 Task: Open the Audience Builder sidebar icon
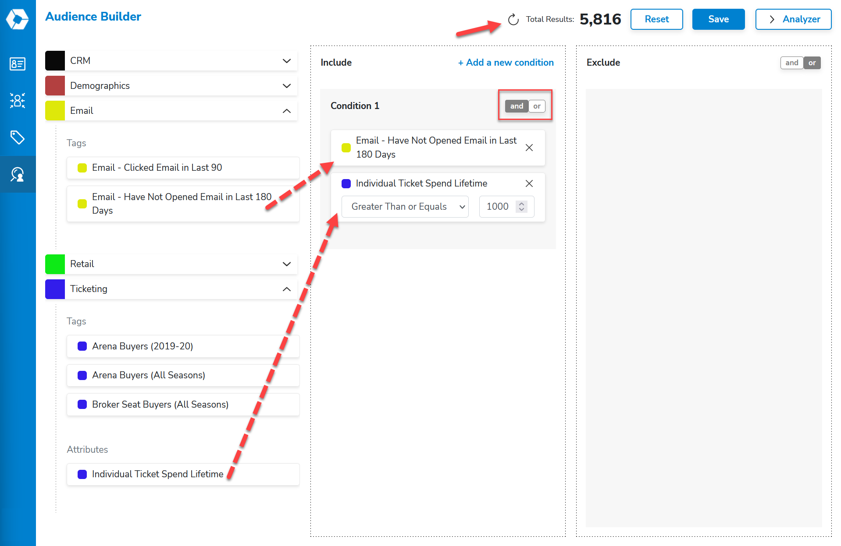click(18, 174)
